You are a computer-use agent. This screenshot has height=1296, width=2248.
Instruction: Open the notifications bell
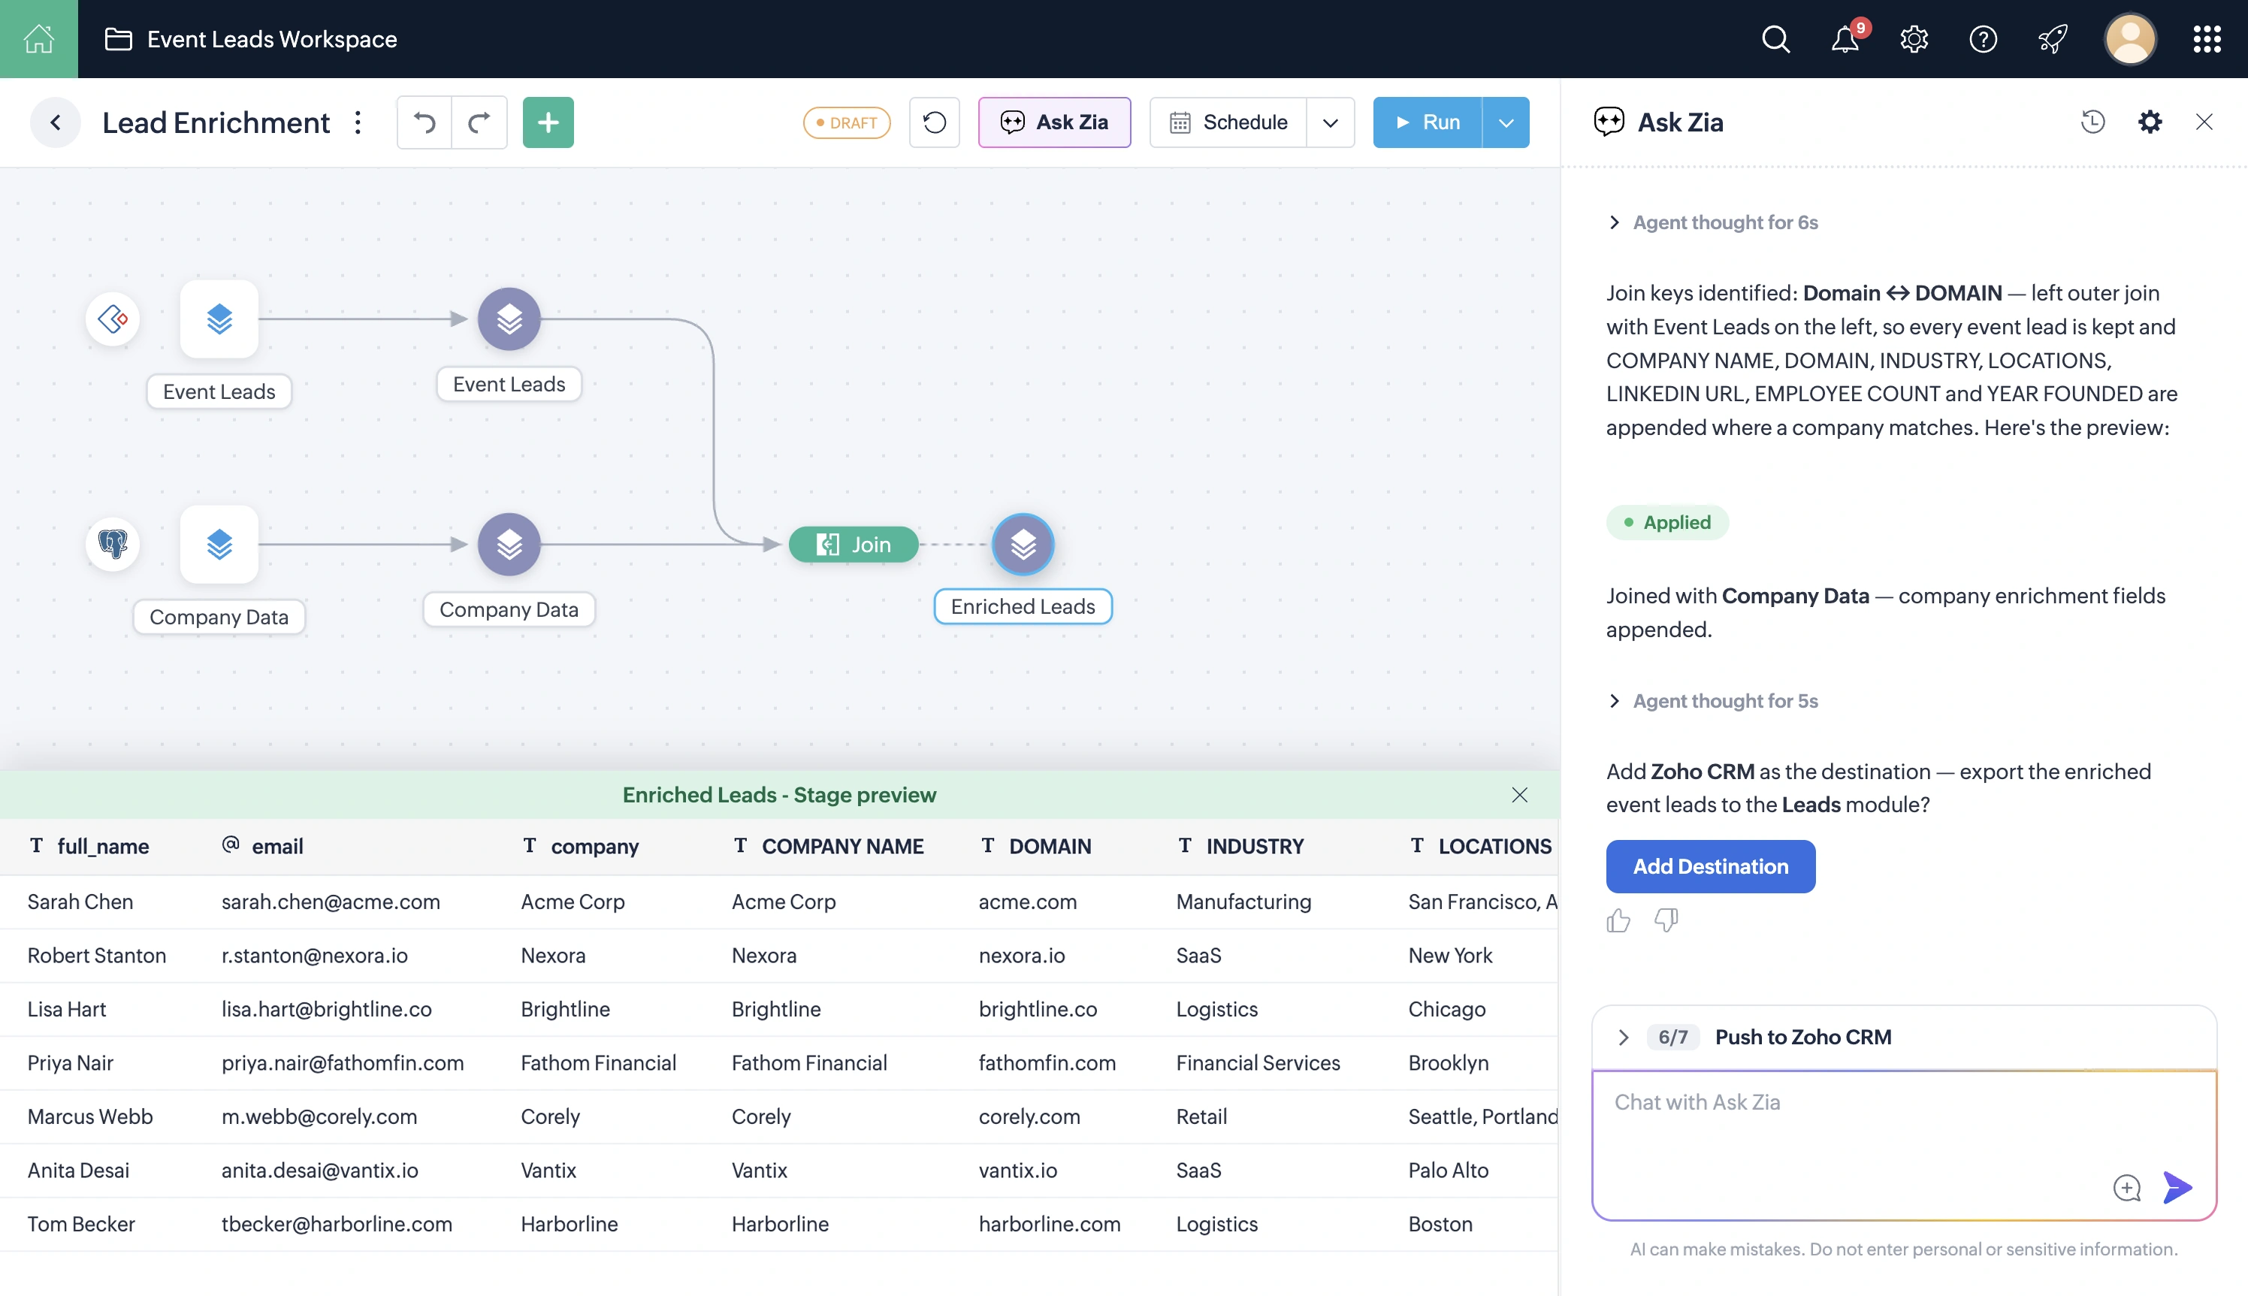tap(1845, 39)
